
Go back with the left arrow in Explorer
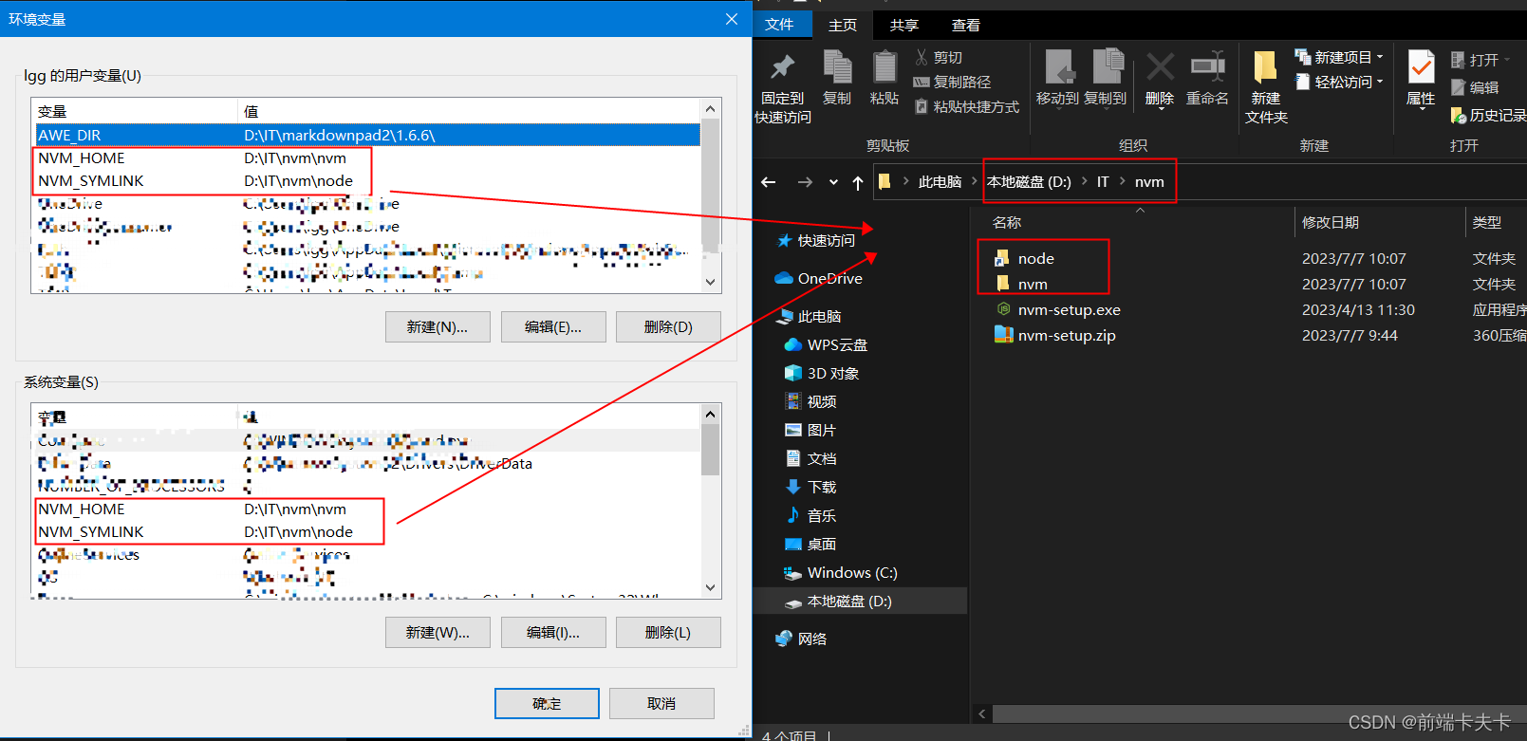tap(769, 182)
